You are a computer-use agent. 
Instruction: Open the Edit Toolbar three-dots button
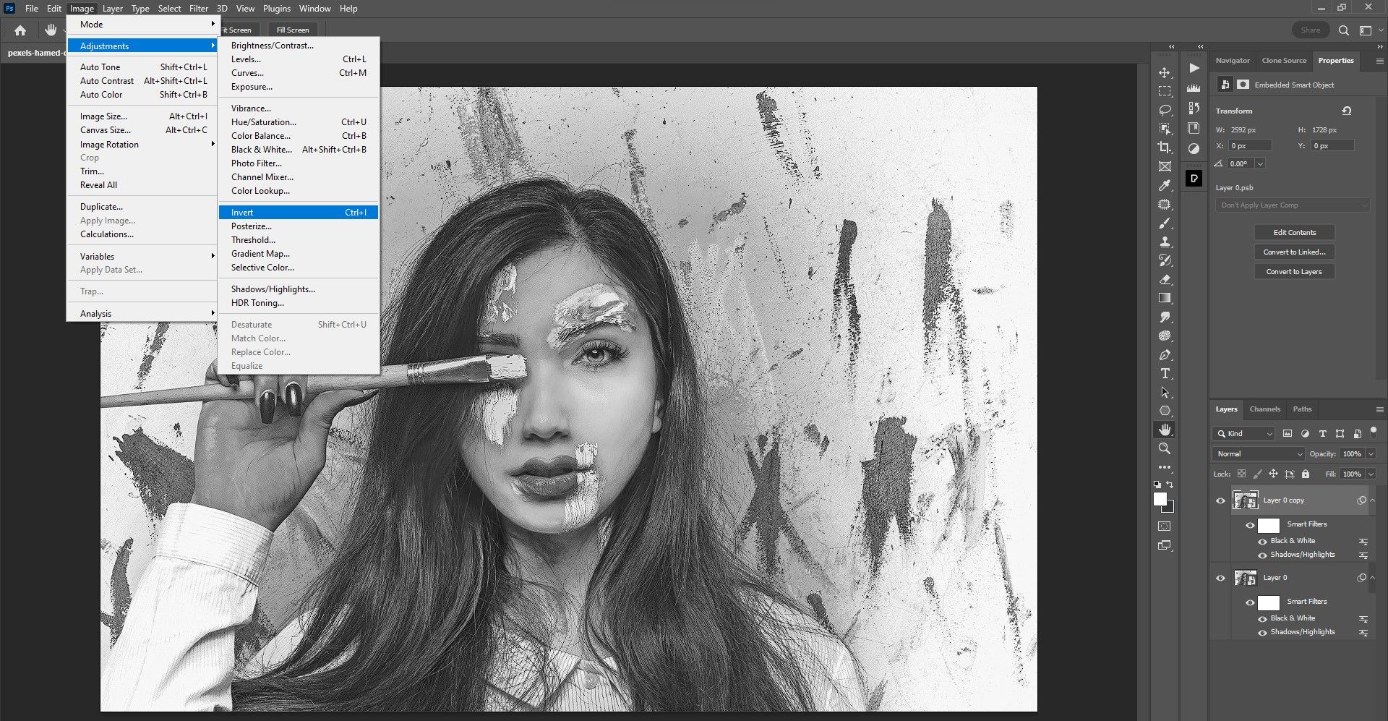(1165, 467)
